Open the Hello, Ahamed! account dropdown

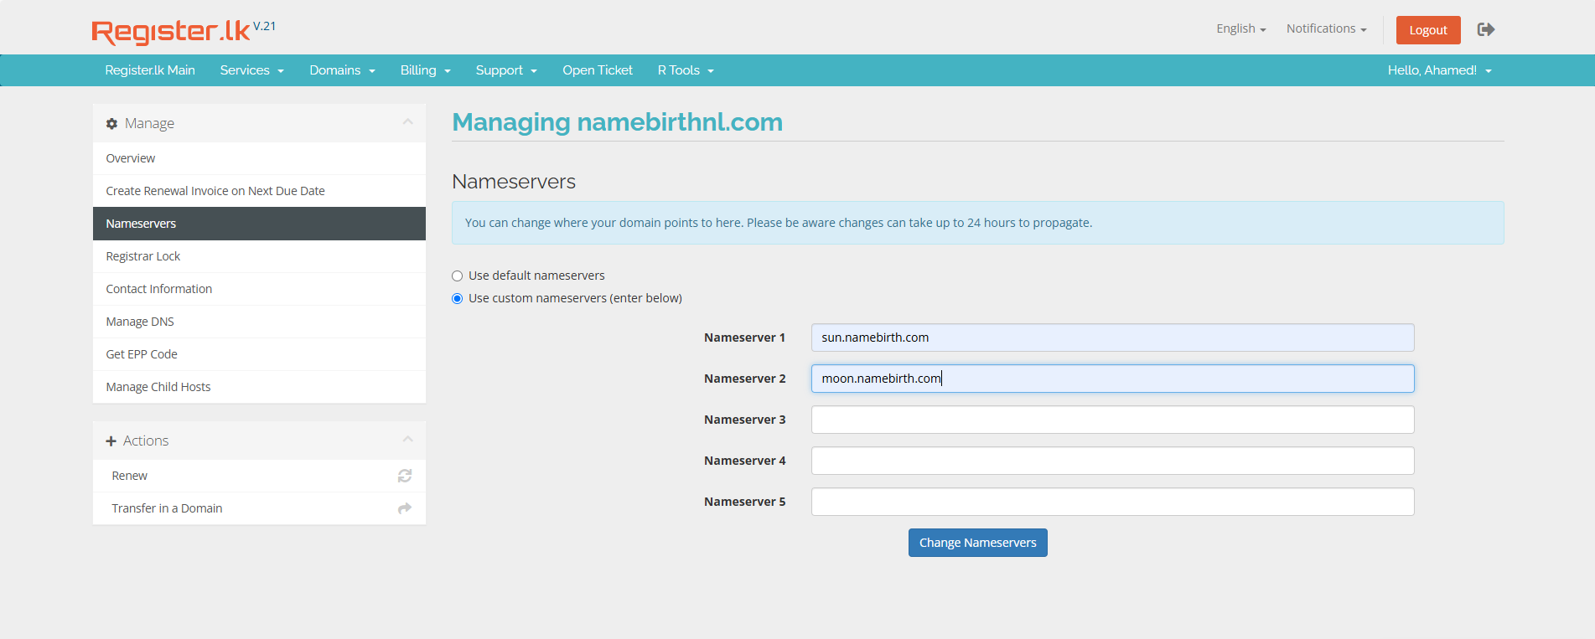point(1439,70)
